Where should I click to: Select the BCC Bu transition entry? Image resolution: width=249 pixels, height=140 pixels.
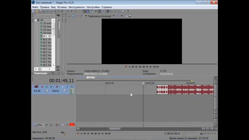[47, 42]
